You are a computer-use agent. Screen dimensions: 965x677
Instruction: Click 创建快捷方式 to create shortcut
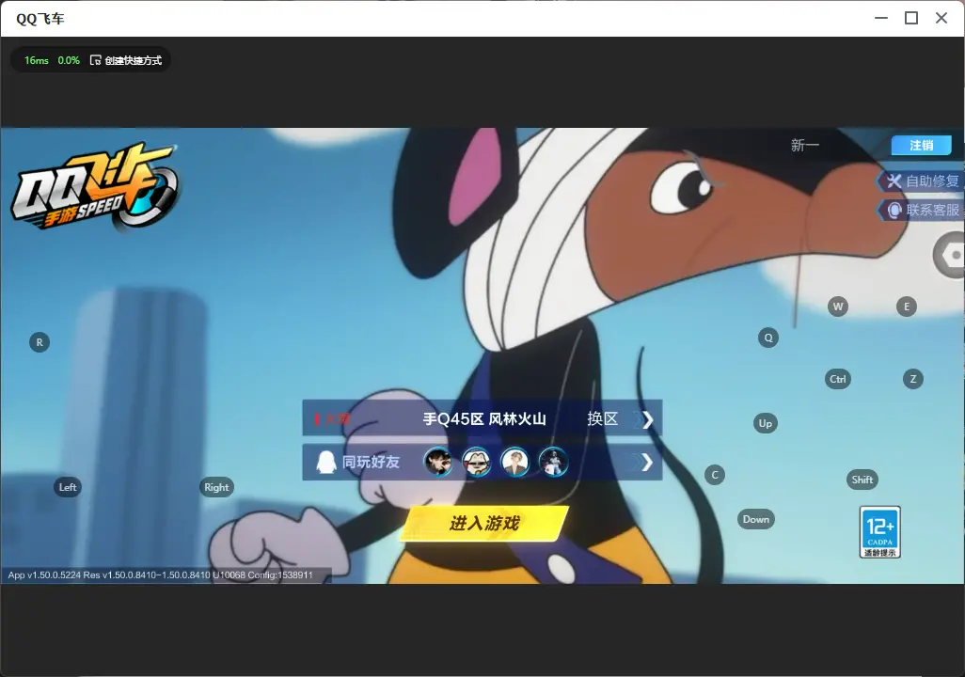coord(133,60)
